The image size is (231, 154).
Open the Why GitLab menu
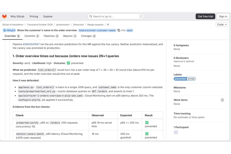coord(17,16)
